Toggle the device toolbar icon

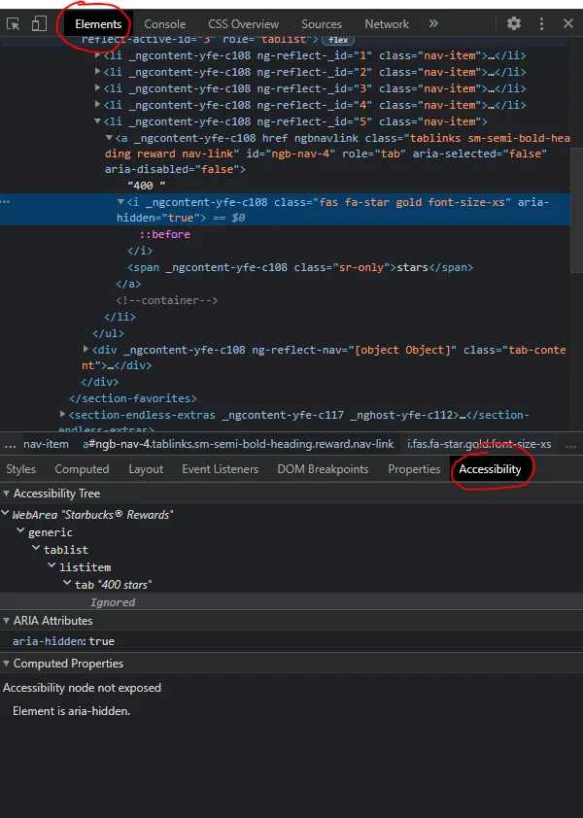39,23
